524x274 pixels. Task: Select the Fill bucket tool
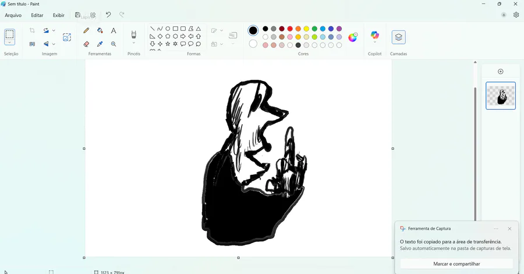(100, 30)
